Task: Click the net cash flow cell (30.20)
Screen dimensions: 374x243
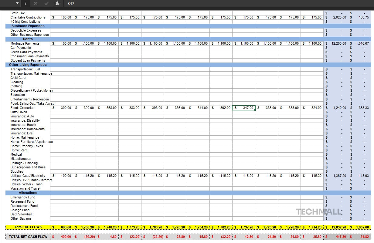Action: coord(84,237)
